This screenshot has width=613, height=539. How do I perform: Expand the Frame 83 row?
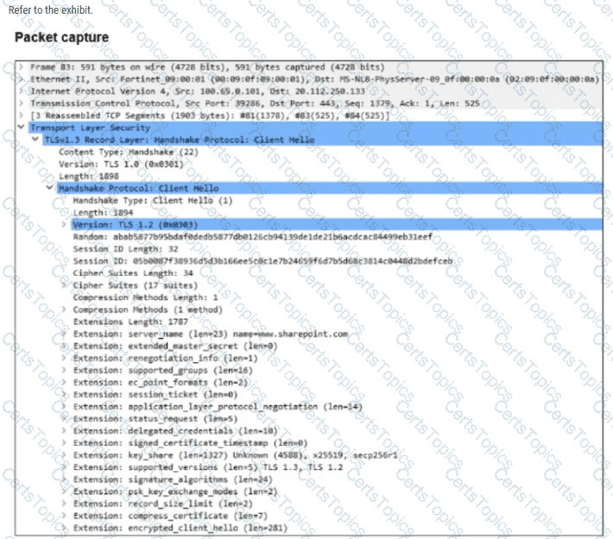click(21, 66)
